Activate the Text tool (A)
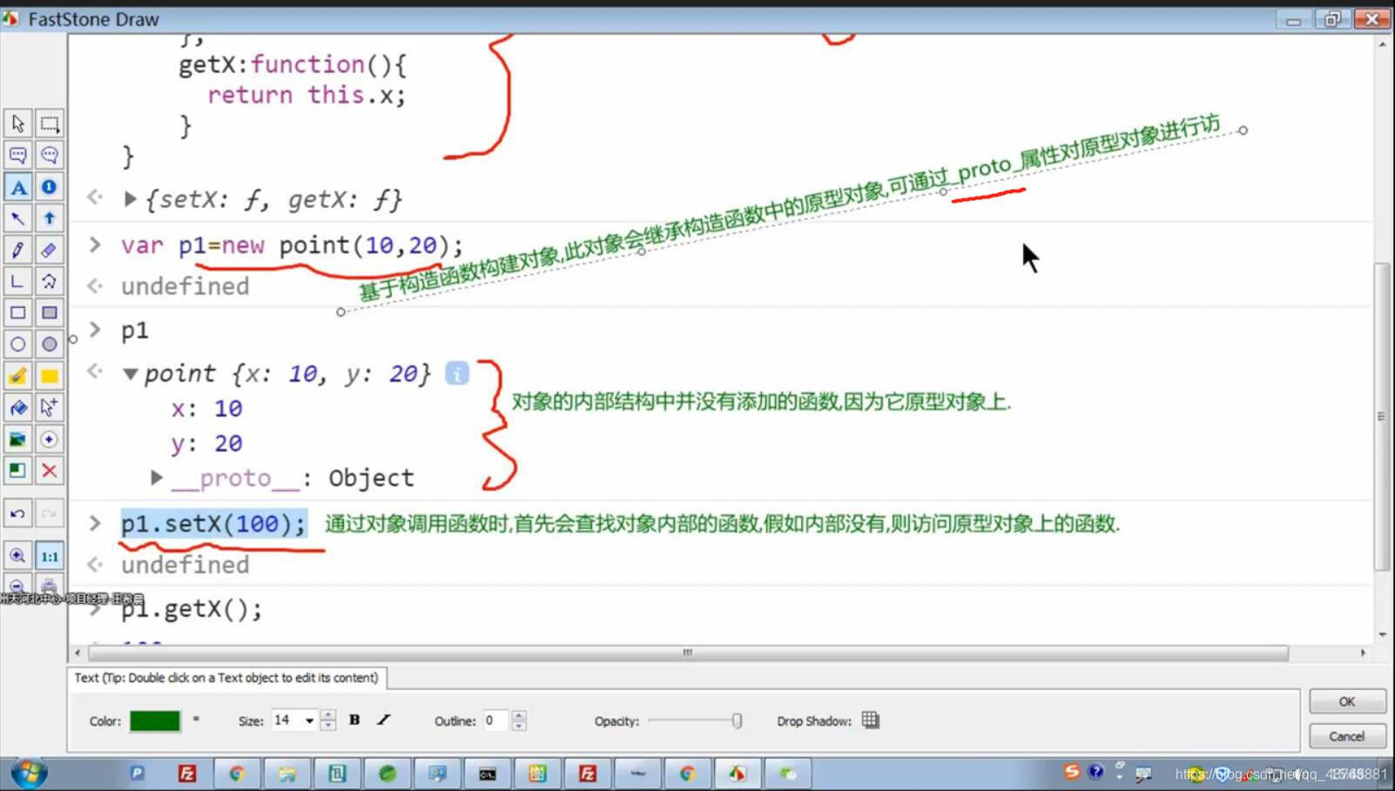Screen dimensions: 1395x791 (x=17, y=187)
